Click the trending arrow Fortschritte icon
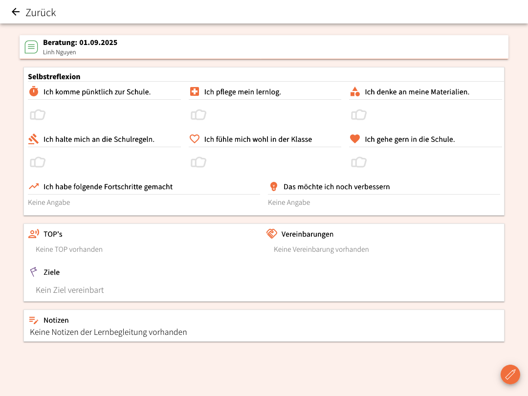This screenshot has width=528, height=396. point(33,186)
